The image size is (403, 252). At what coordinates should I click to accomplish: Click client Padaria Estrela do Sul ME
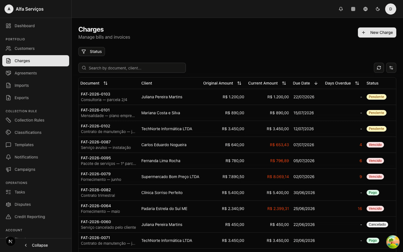click(164, 209)
